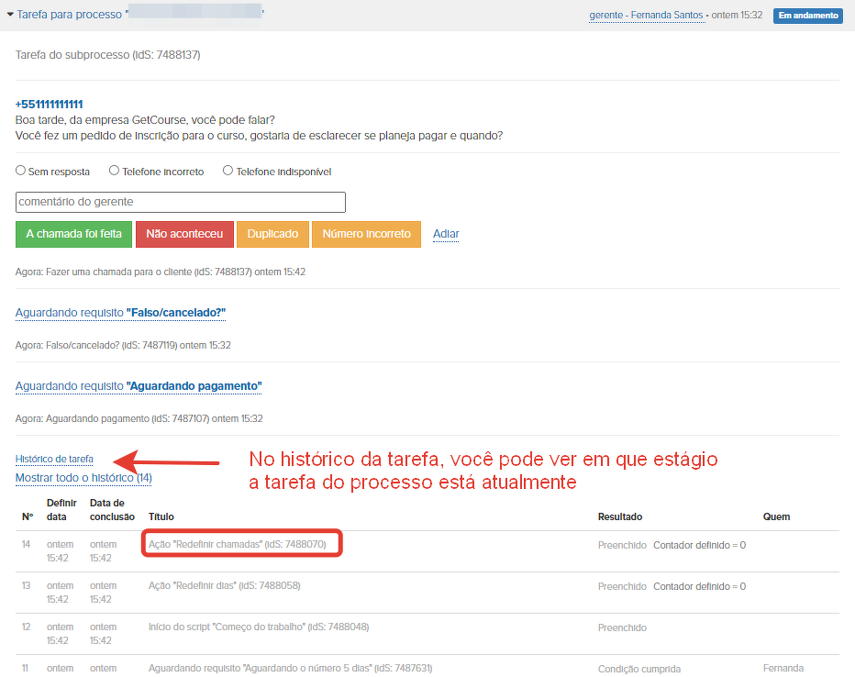Image resolution: width=855 pixels, height=677 pixels.
Task: Click the orange 'Duplicado' button
Action: (x=272, y=234)
